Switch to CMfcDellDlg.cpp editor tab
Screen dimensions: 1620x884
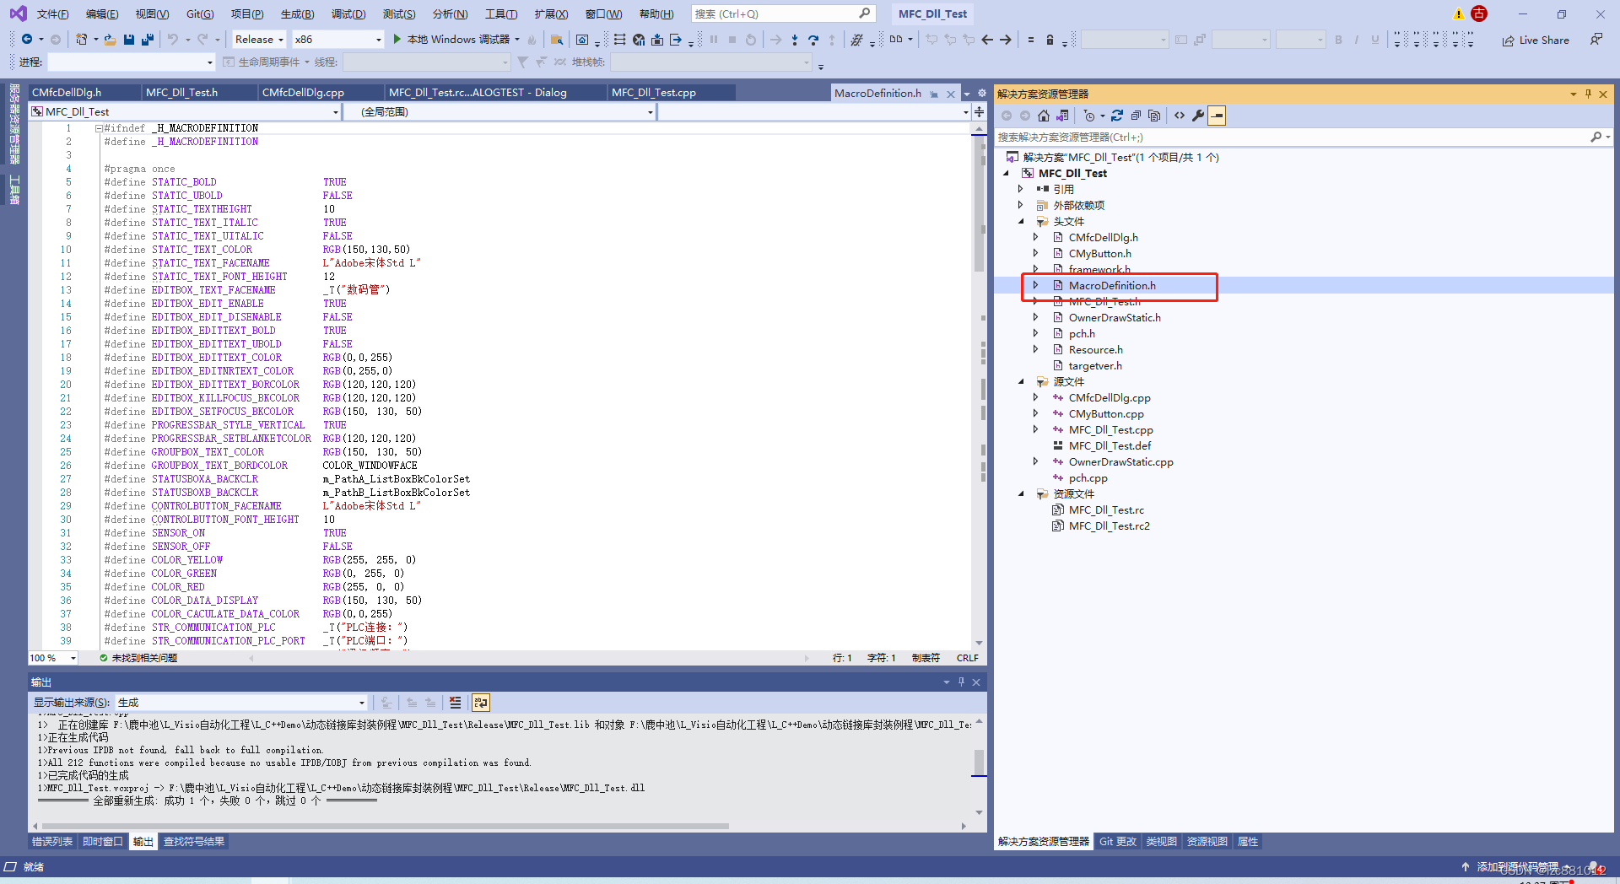[303, 93]
